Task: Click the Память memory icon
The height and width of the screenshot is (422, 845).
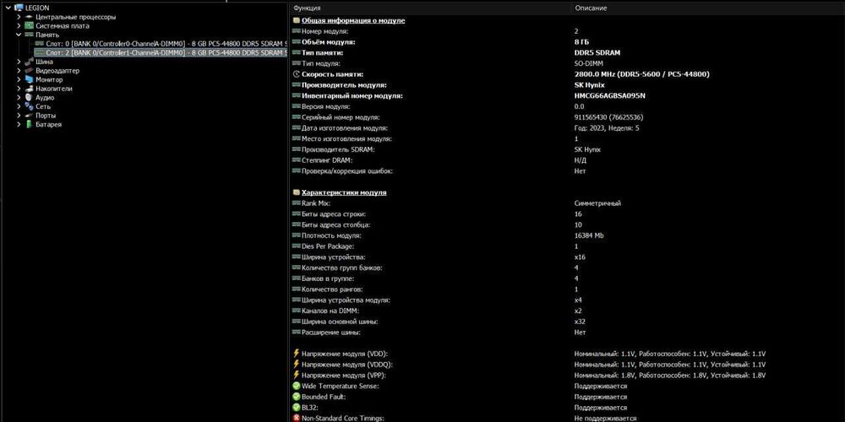Action: (29, 35)
